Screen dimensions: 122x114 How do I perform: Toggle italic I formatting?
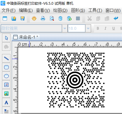tap(105, 28)
